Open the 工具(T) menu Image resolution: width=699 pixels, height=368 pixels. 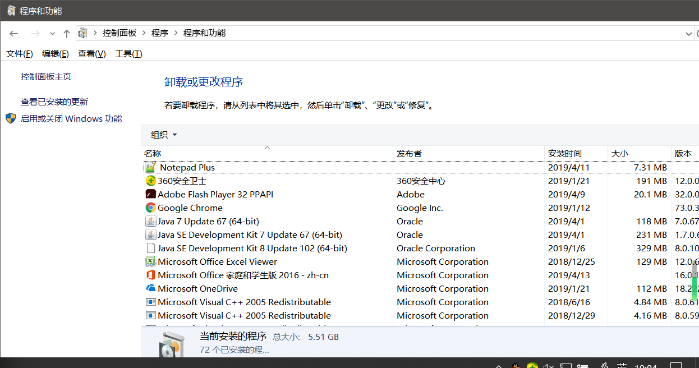tap(128, 54)
